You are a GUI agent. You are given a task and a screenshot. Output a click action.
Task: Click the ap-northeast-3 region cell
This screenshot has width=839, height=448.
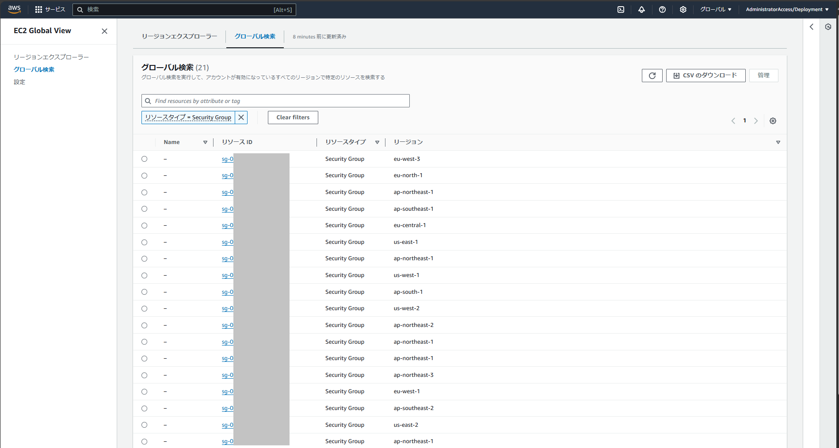414,375
